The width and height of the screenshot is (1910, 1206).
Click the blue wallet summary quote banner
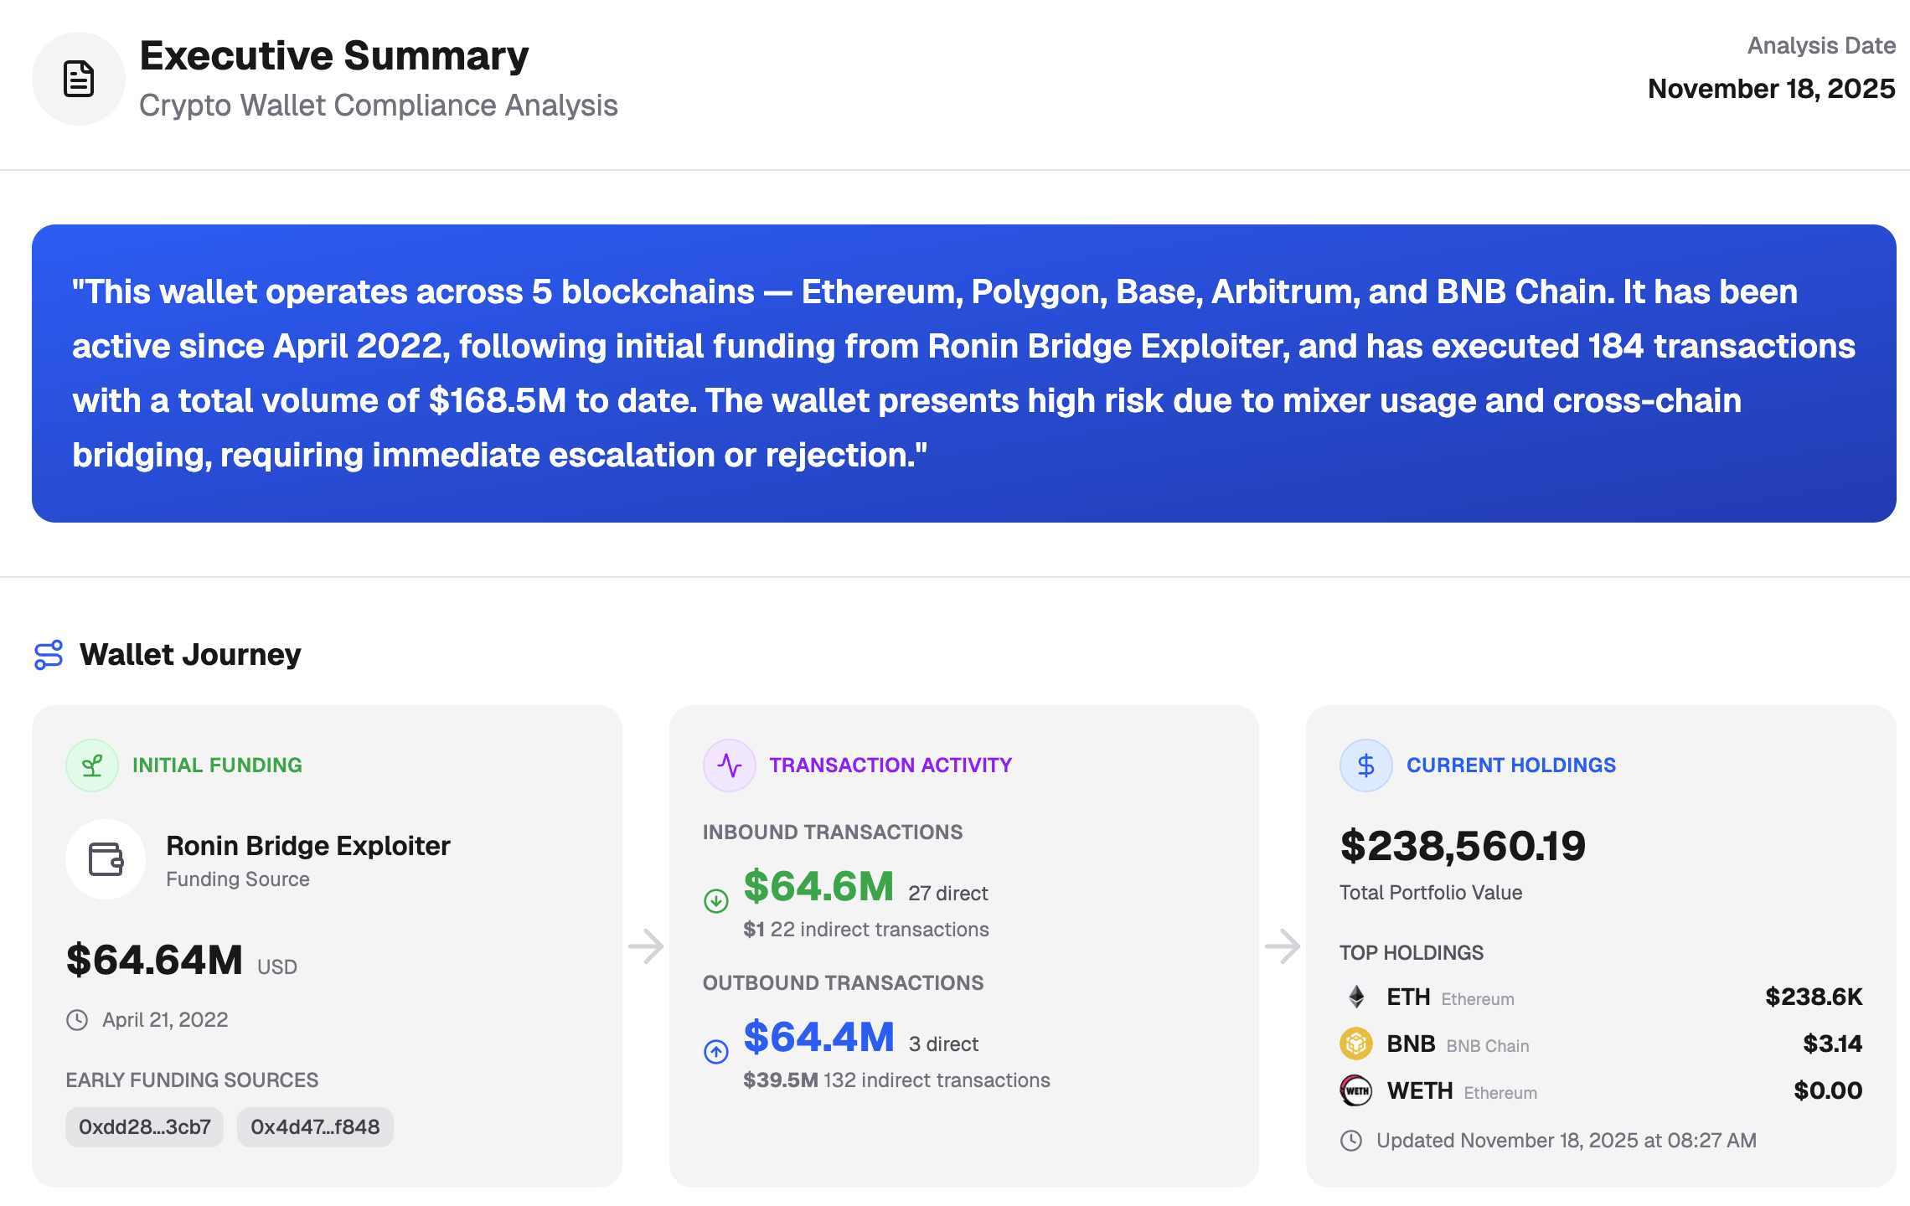click(x=963, y=374)
